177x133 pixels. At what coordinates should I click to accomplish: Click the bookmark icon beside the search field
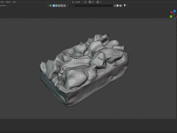click(117, 6)
